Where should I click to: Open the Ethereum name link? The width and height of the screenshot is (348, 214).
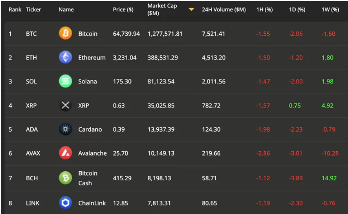[x=92, y=58]
